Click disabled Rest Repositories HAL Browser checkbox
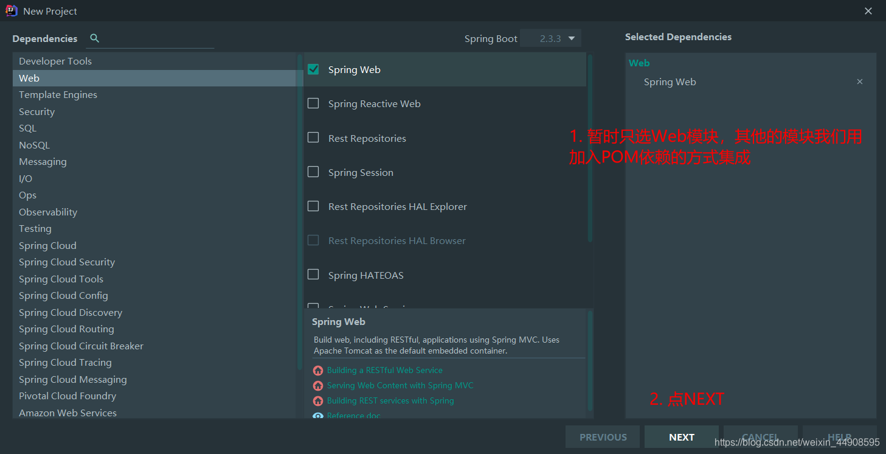886x454 pixels. pyautogui.click(x=313, y=240)
